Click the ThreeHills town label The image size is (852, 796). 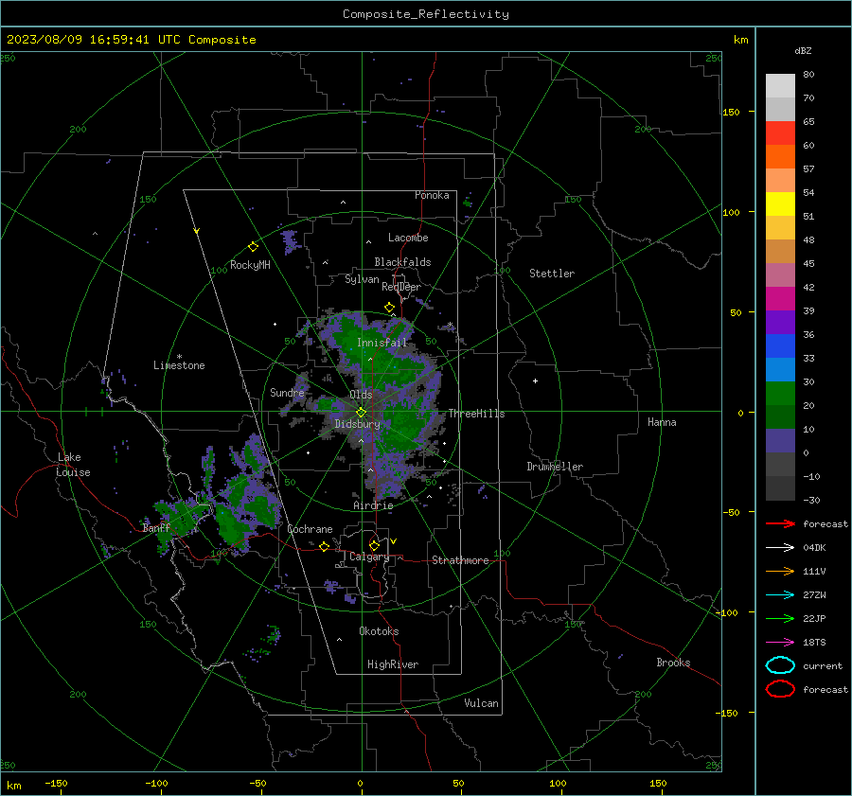(x=476, y=414)
